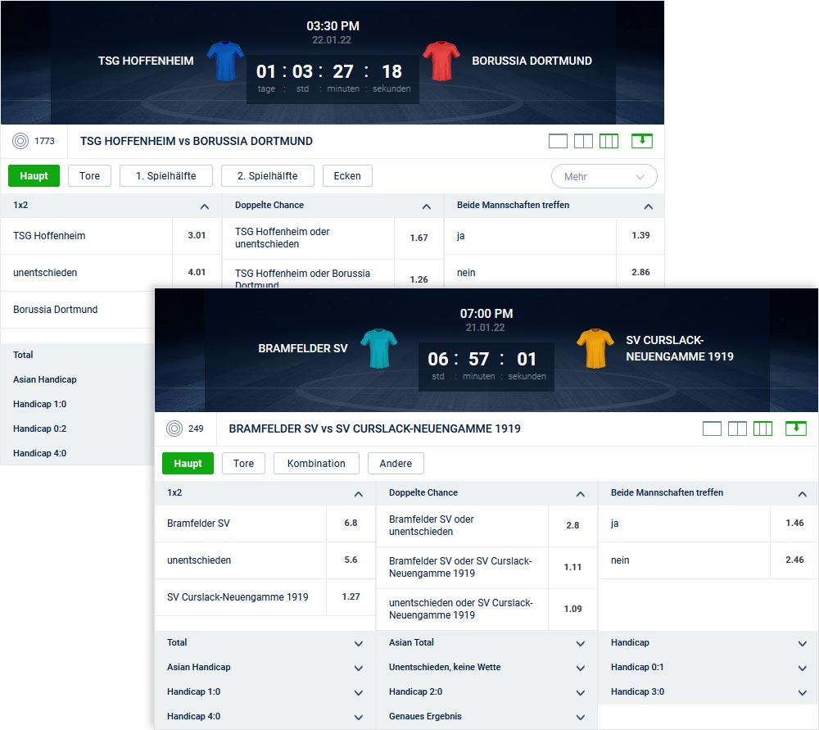Open Kombination tab
Screen dimensions: 819x730
pos(316,464)
